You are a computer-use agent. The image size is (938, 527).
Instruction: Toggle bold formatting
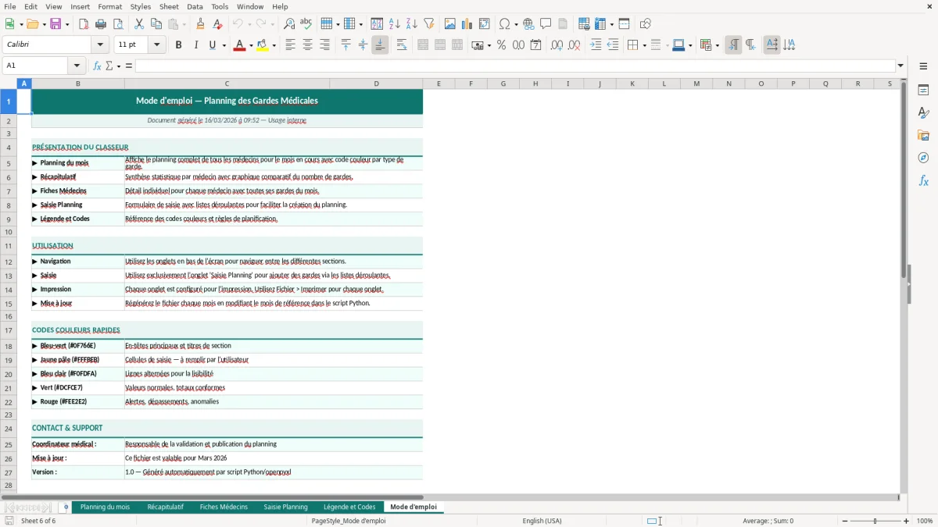tap(179, 45)
